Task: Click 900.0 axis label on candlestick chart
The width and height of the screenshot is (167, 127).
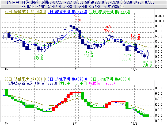Action: (x=158, y=47)
